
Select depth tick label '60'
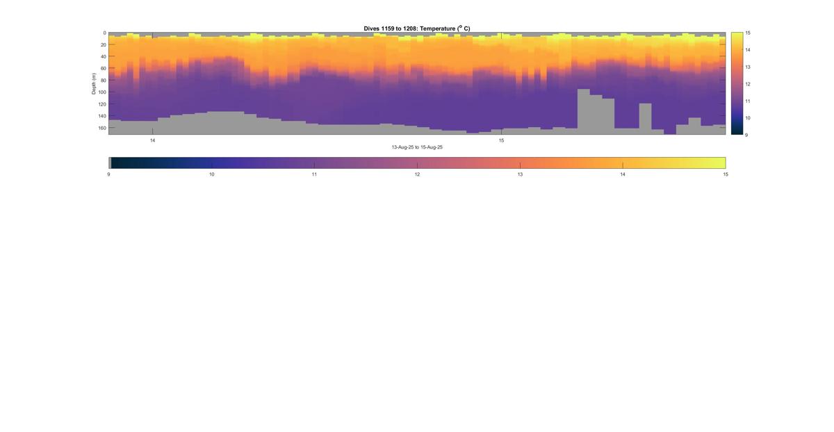[x=103, y=68]
